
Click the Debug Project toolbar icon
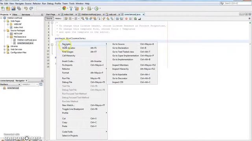[x=89, y=9]
